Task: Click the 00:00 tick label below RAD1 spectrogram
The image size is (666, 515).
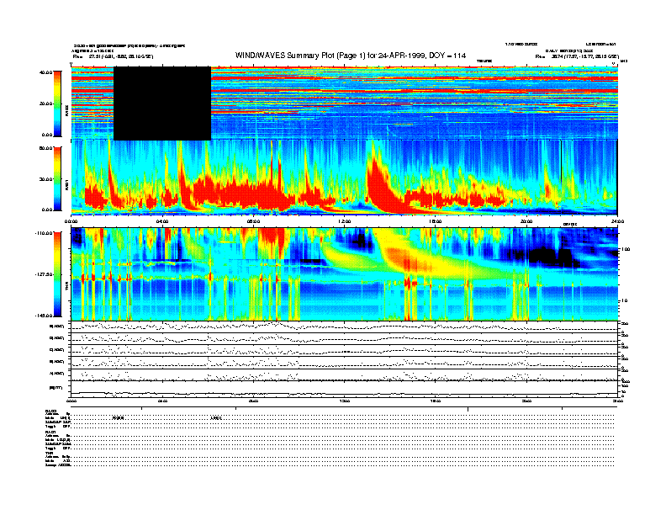Action: [x=71, y=221]
